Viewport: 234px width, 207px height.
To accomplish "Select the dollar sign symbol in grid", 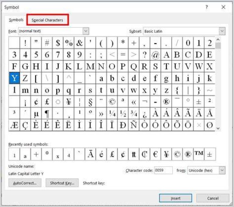I will pyautogui.click(x=58, y=43).
